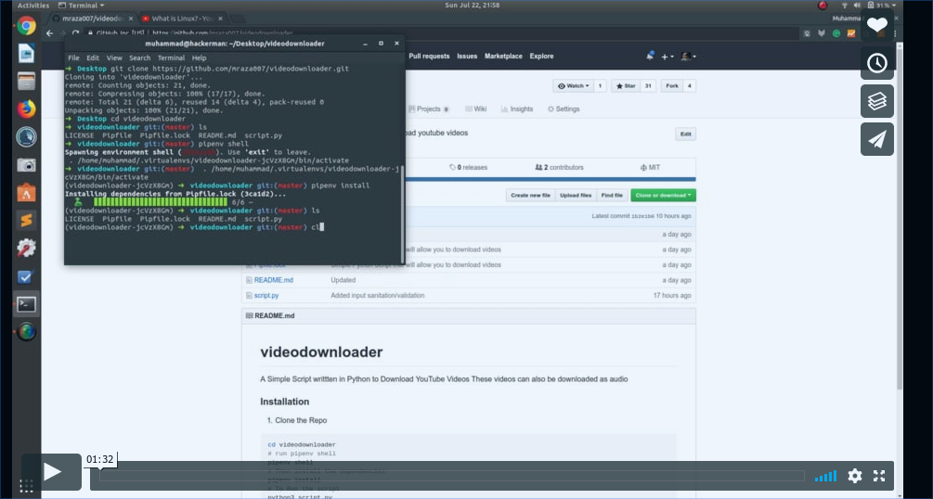The width and height of the screenshot is (933, 499).
Task: Open Pull requests in GitHub header
Action: point(429,56)
